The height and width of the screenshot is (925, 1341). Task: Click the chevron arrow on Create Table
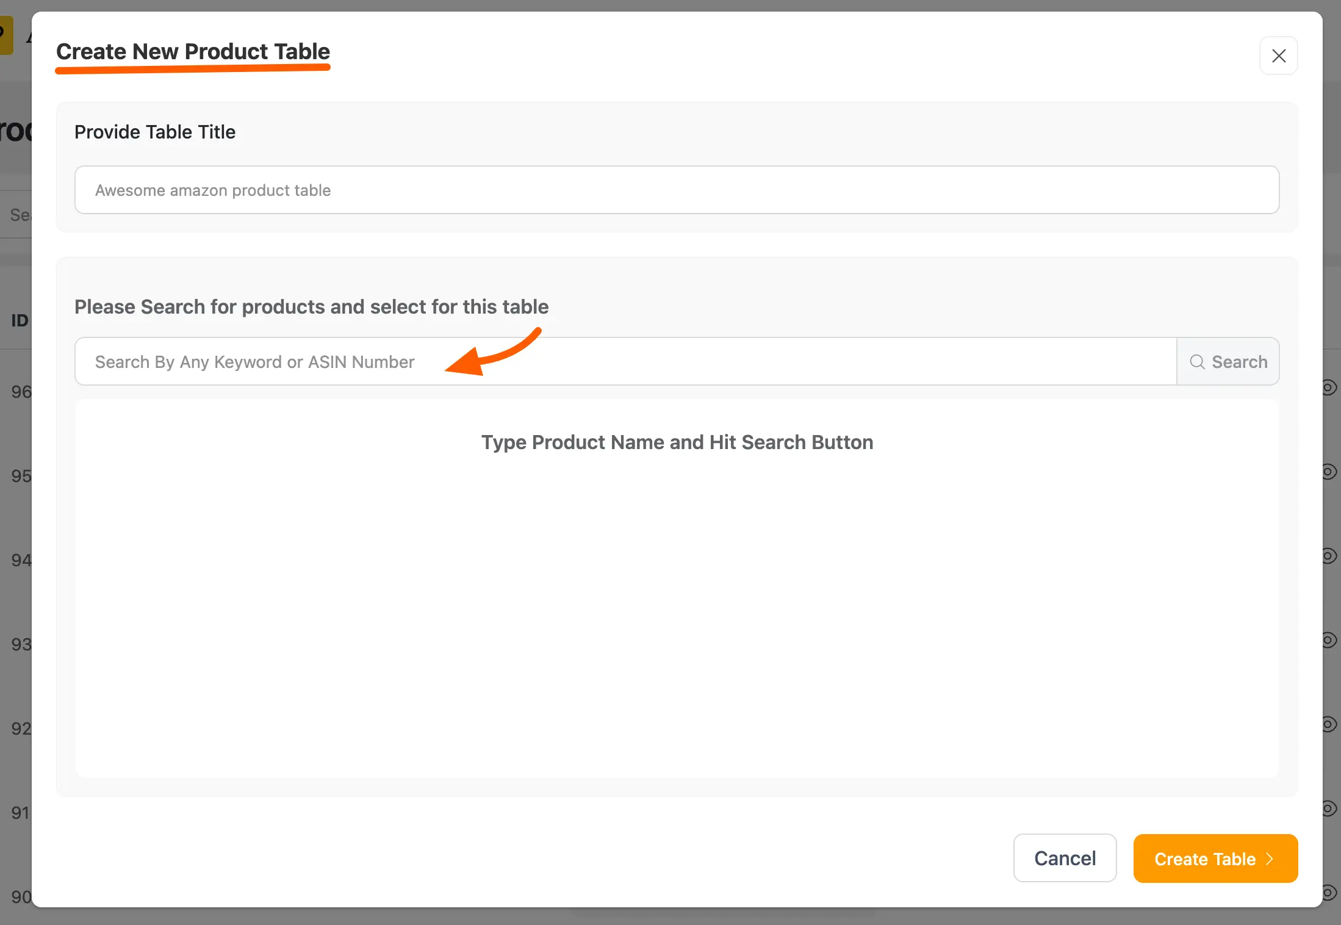point(1270,858)
